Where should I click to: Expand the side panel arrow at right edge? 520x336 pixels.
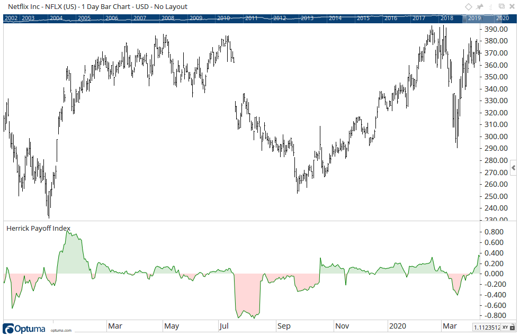(513, 168)
